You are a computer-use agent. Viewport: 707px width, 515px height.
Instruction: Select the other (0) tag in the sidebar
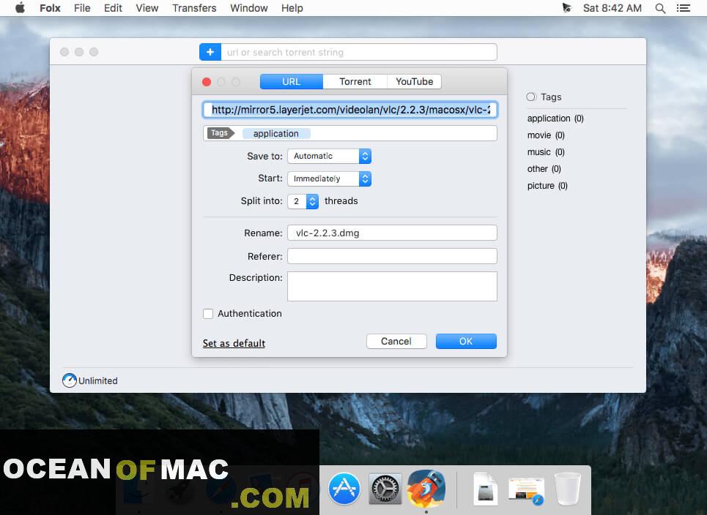[x=544, y=169]
